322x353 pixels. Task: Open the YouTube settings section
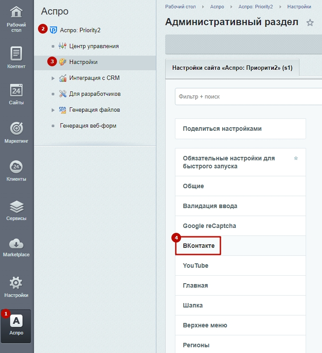coord(240,266)
